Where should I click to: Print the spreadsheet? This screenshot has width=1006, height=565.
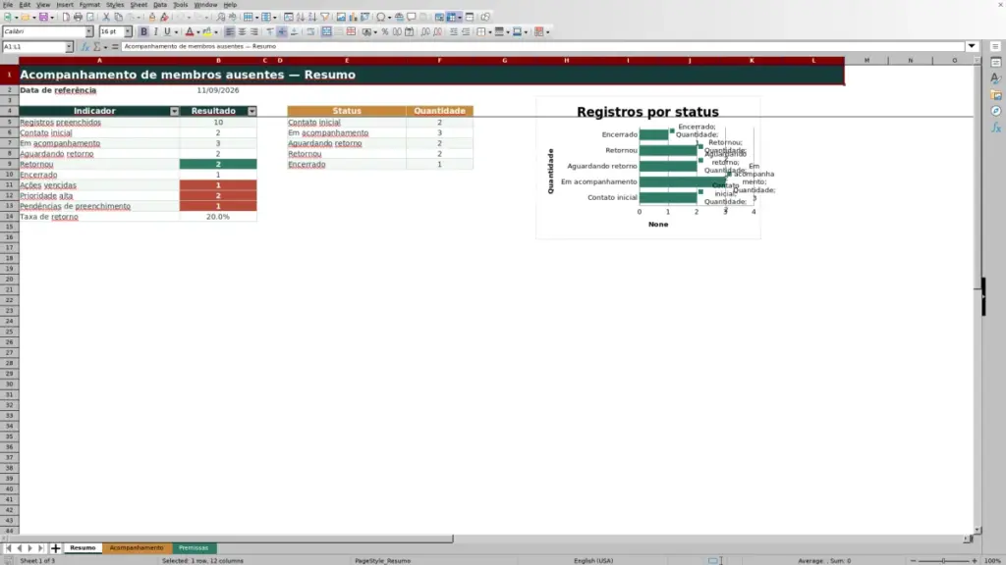coord(78,17)
